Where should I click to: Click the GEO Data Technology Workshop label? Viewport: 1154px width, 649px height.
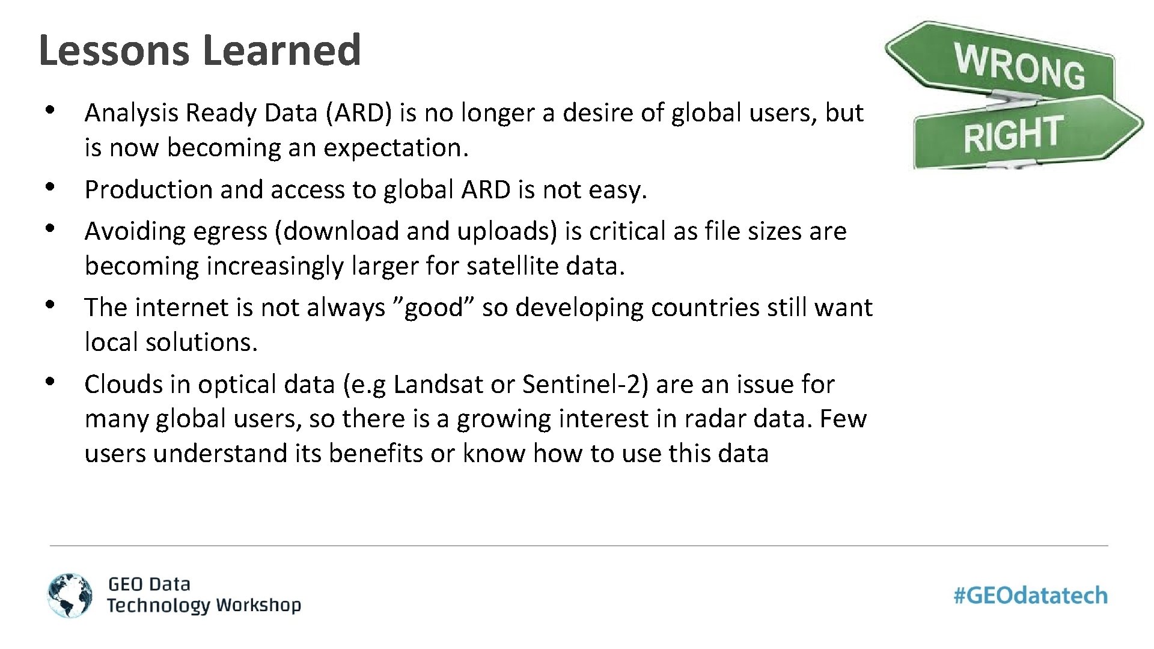point(204,595)
